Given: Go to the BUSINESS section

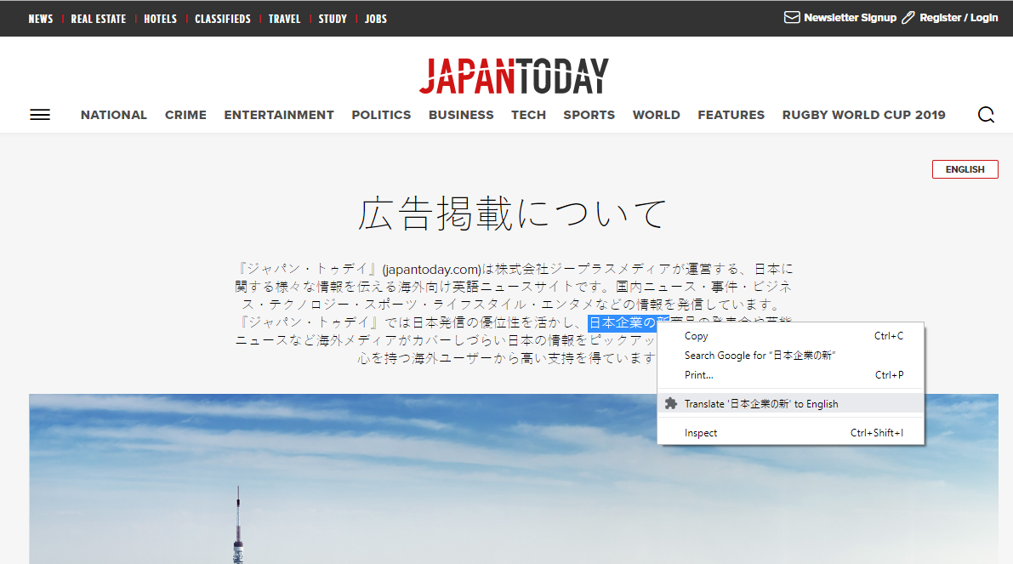Looking at the screenshot, I should tap(461, 115).
